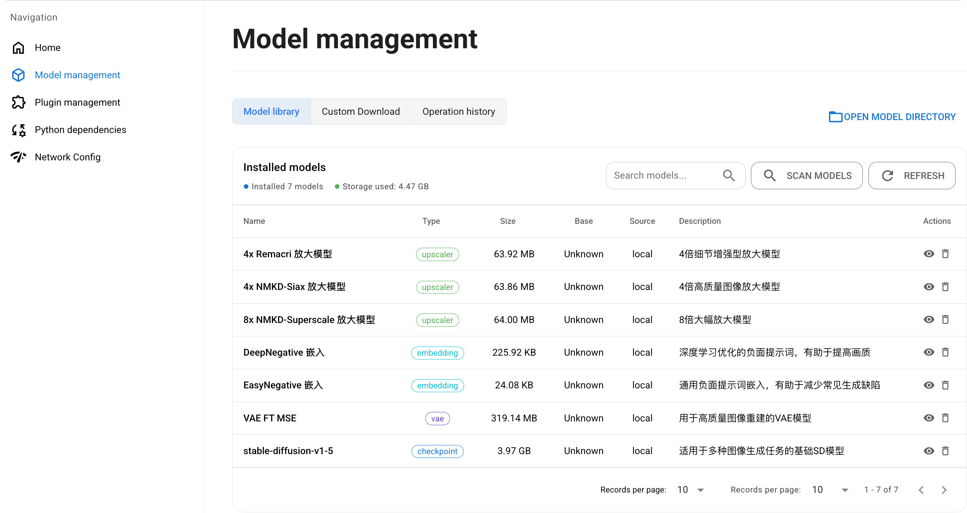Delete the stable-diffusion-v1-5 model via trash icon
Viewport: 967px width, 513px height.
(946, 451)
